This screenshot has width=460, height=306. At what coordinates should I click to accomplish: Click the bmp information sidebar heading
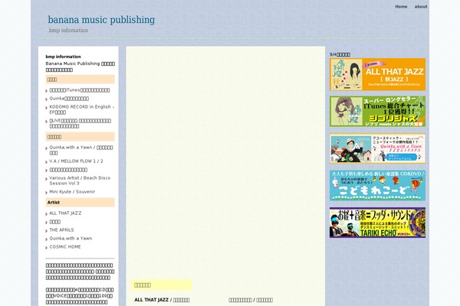tap(63, 57)
